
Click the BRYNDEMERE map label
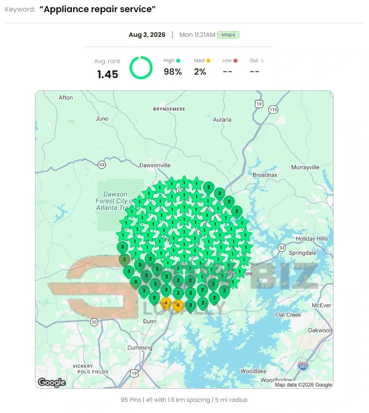pos(169,109)
